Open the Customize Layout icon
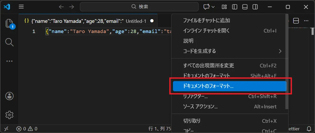315x133 pixels. pyautogui.click(x=224, y=7)
